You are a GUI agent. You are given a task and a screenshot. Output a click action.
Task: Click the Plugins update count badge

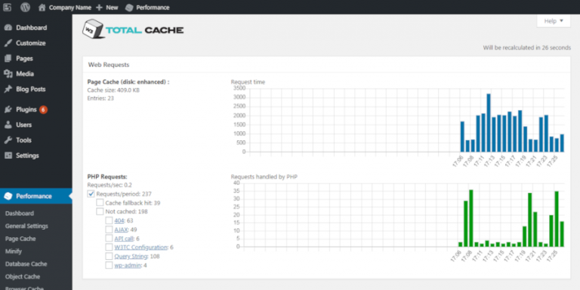43,109
